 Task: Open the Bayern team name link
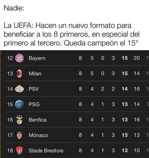(x=37, y=58)
